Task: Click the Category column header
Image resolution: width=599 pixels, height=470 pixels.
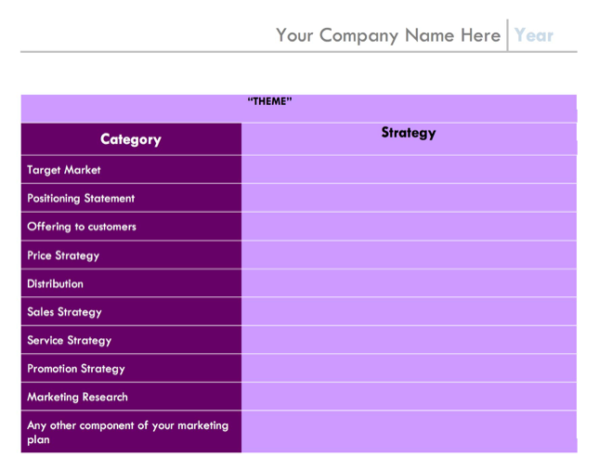Action: coord(131,139)
